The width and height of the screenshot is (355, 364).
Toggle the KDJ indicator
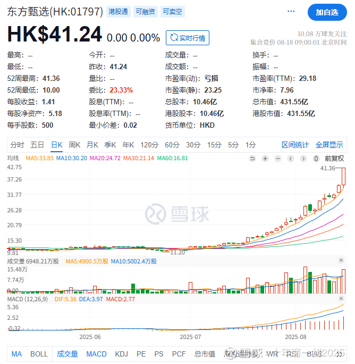tap(122, 354)
